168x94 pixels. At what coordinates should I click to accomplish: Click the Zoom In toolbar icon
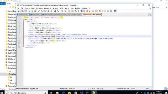pyautogui.click(x=62, y=11)
